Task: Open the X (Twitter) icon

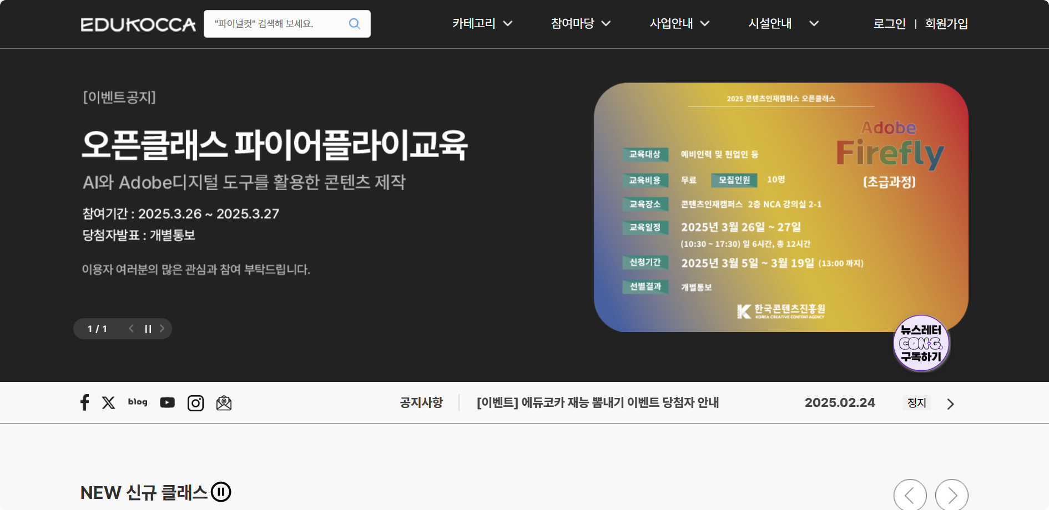Action: pos(109,402)
